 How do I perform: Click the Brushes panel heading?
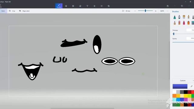(x=176, y=12)
